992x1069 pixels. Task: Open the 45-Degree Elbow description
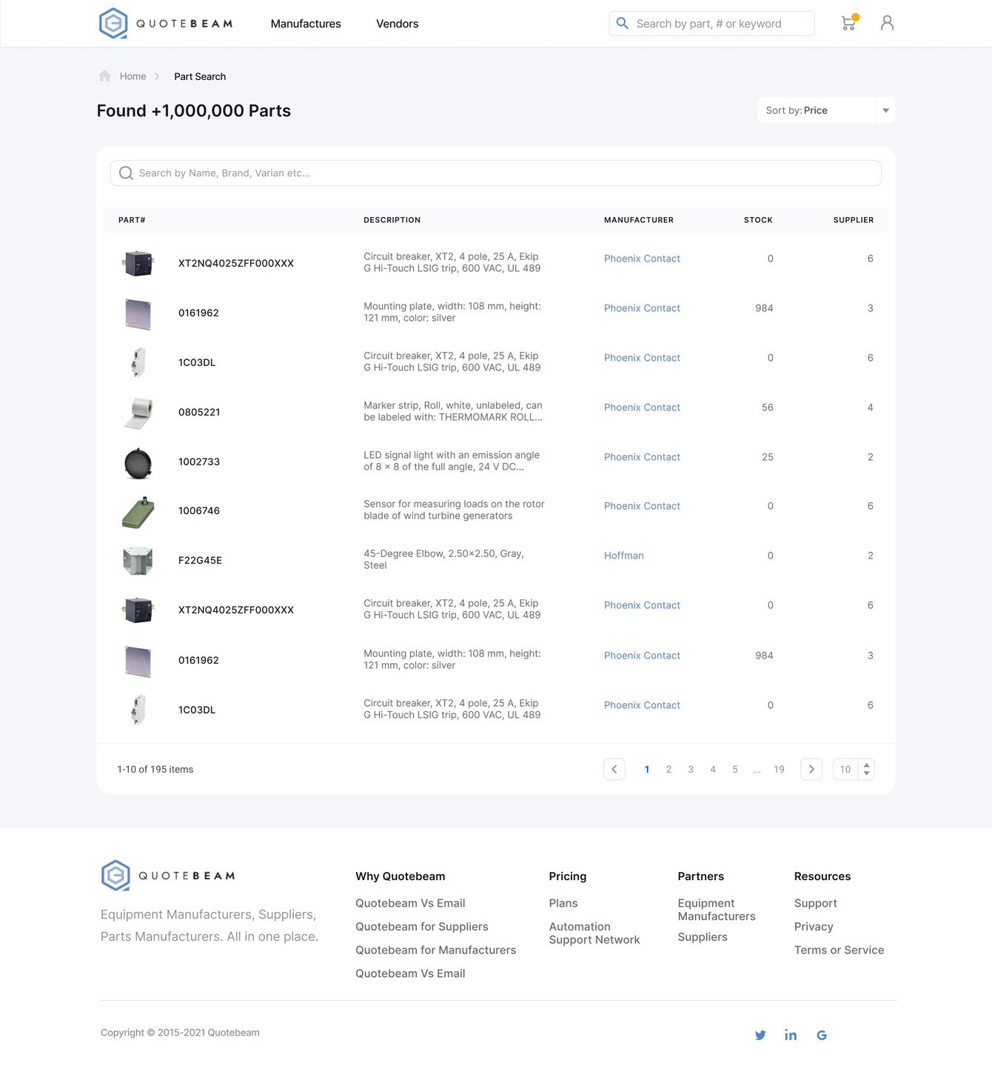[443, 559]
